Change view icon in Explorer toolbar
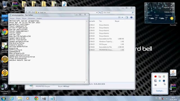 coord(120,17)
